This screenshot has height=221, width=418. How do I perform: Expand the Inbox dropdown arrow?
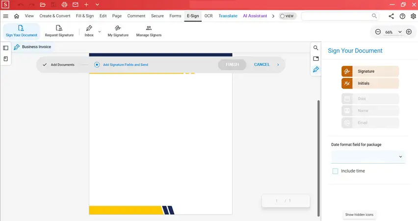pos(100,31)
